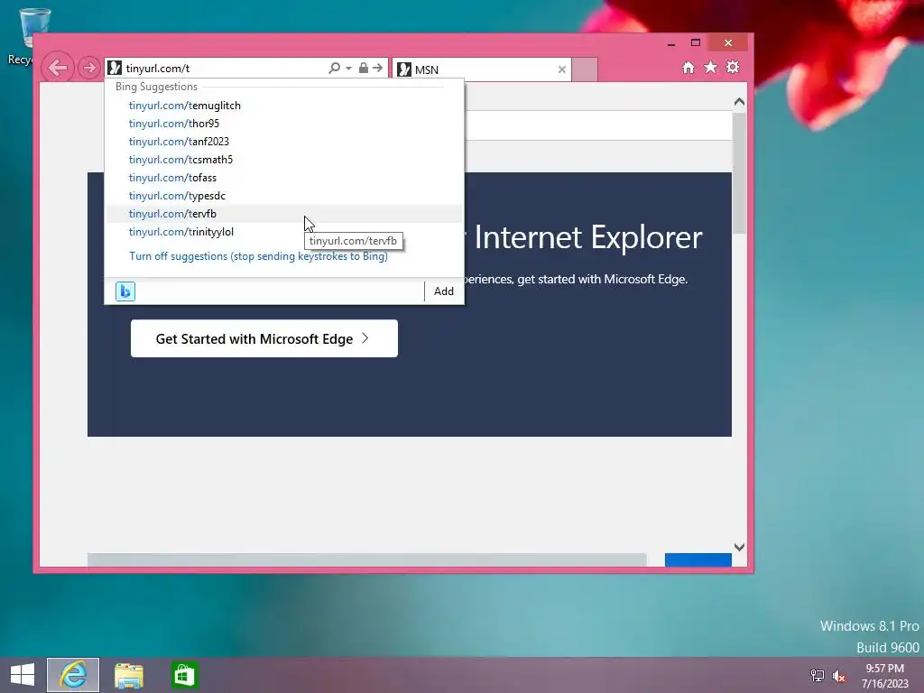This screenshot has height=693, width=924.
Task: Select suggestion tinyurl.com/tofass
Action: coord(284,178)
